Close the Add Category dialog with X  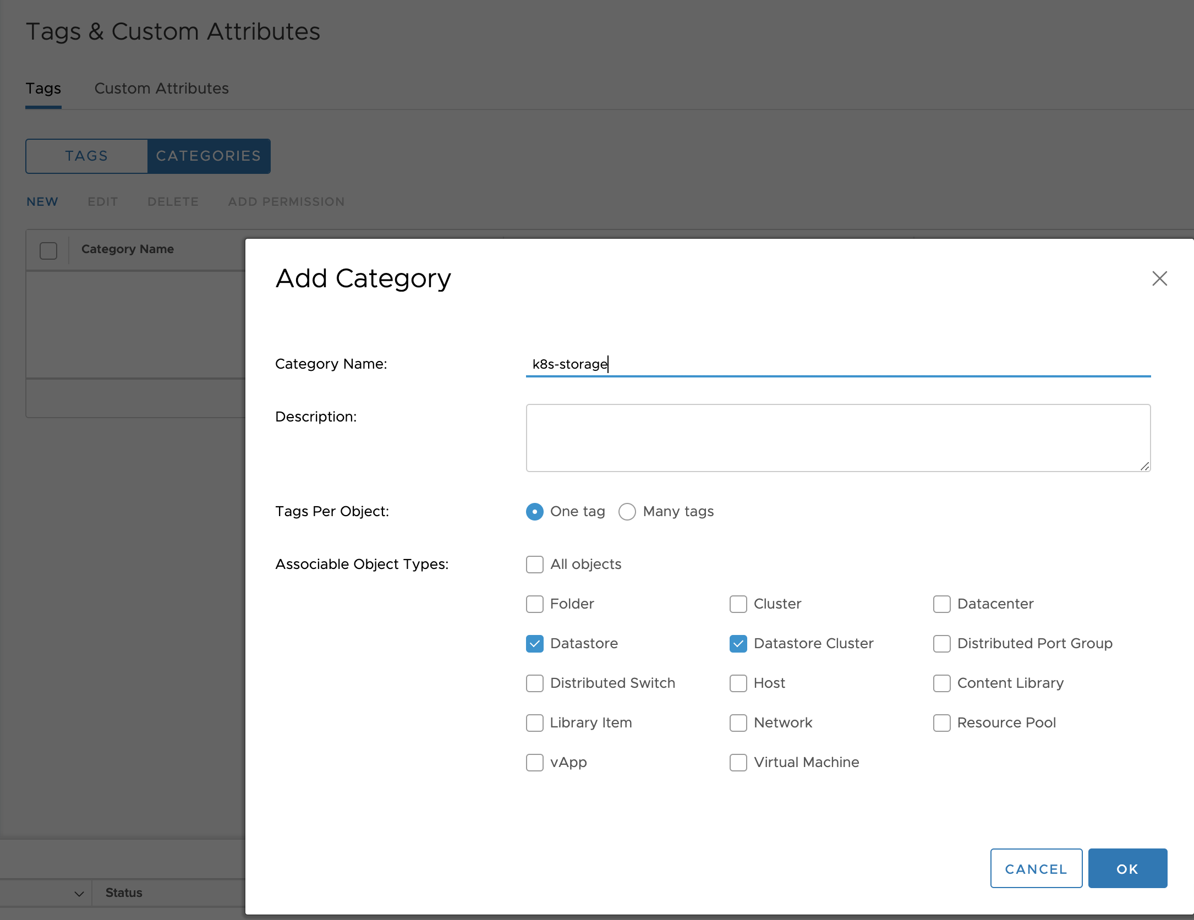click(1159, 278)
